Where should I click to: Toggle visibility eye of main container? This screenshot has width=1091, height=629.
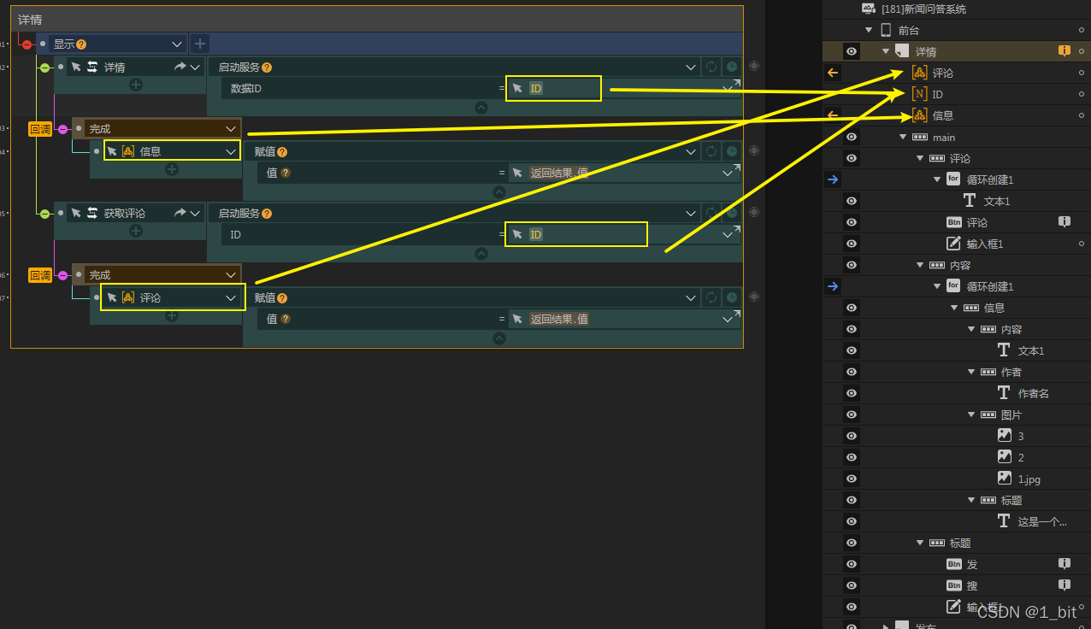(x=852, y=137)
